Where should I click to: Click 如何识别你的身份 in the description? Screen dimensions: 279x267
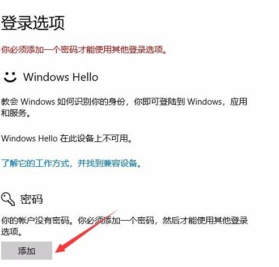point(91,102)
